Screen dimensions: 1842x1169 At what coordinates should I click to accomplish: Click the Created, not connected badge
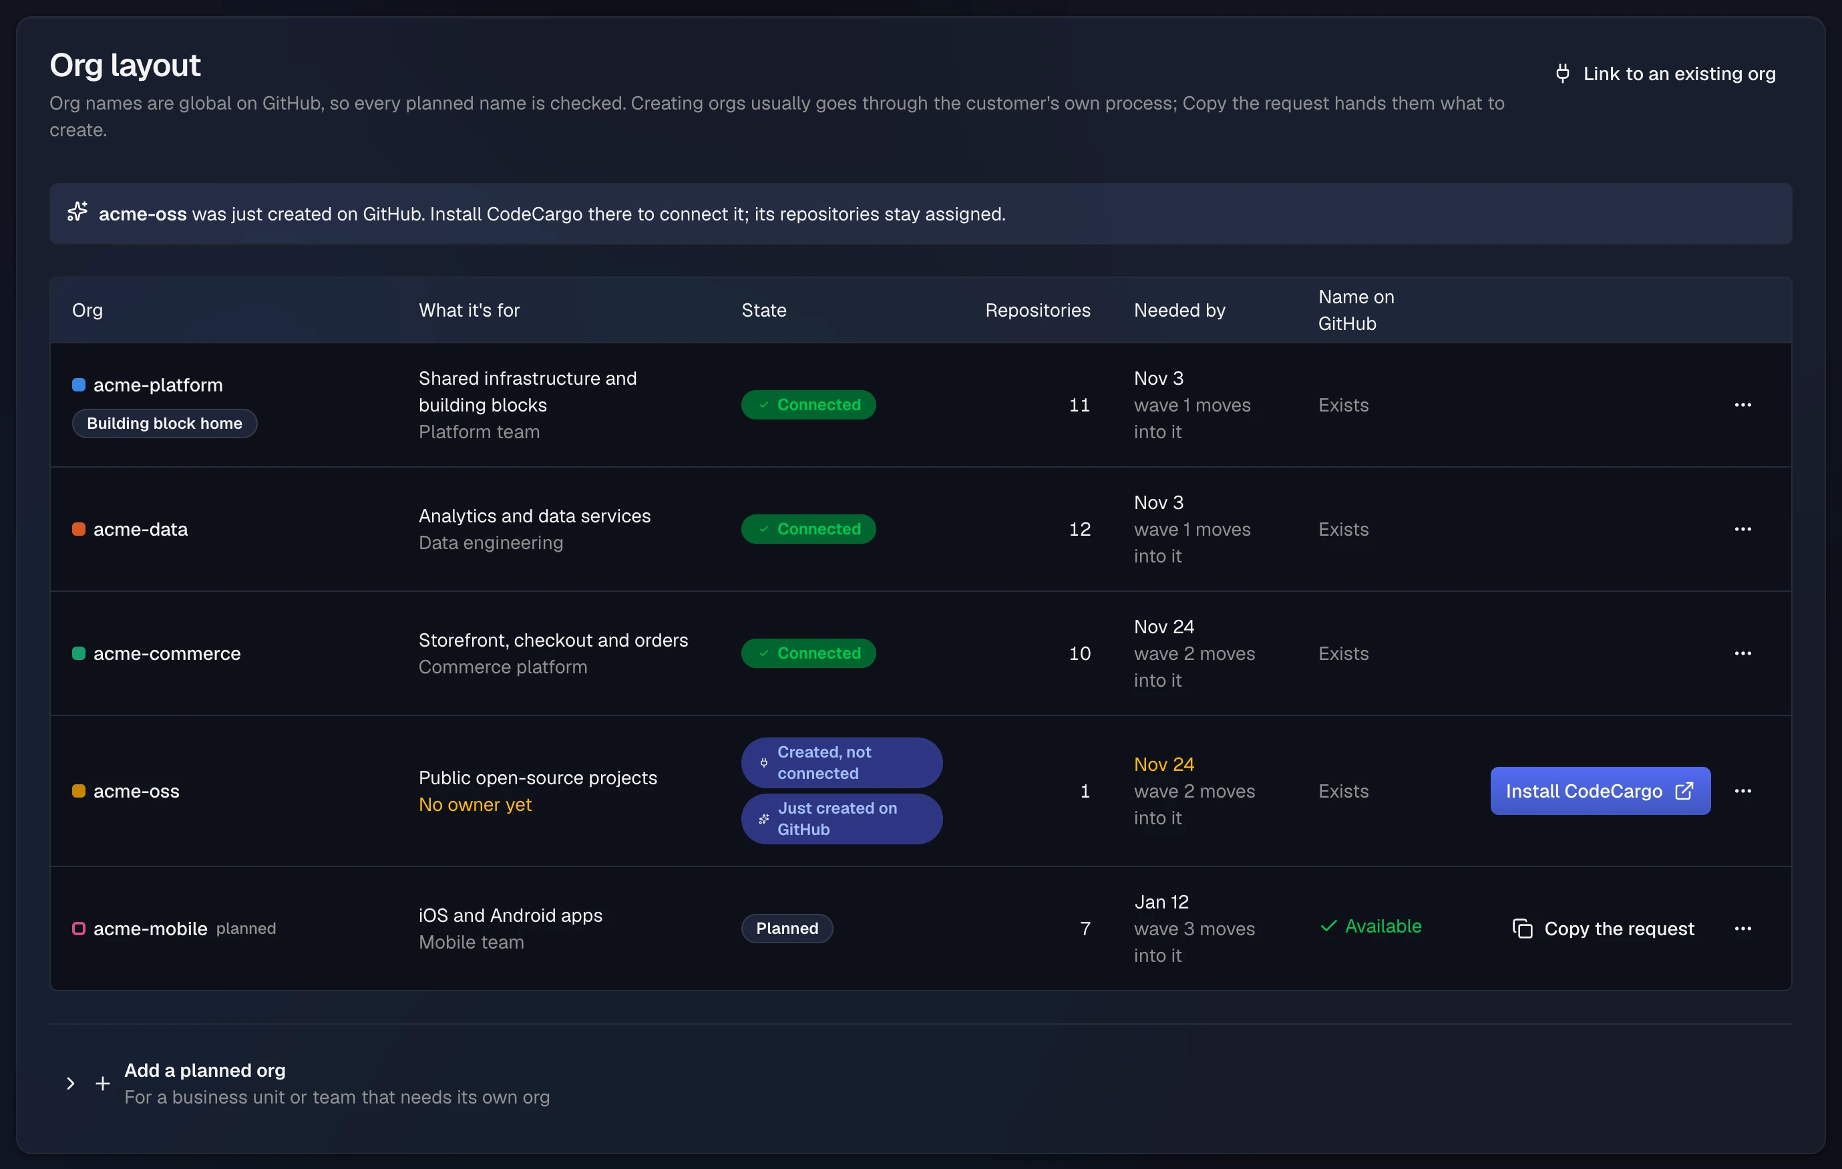(842, 763)
